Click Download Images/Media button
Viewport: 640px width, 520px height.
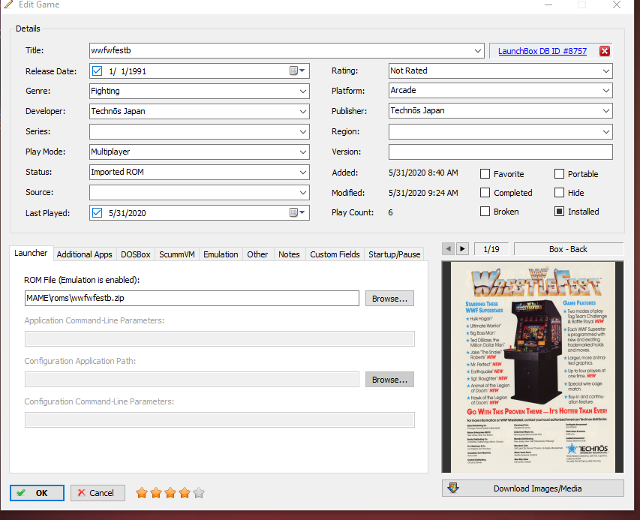533,488
